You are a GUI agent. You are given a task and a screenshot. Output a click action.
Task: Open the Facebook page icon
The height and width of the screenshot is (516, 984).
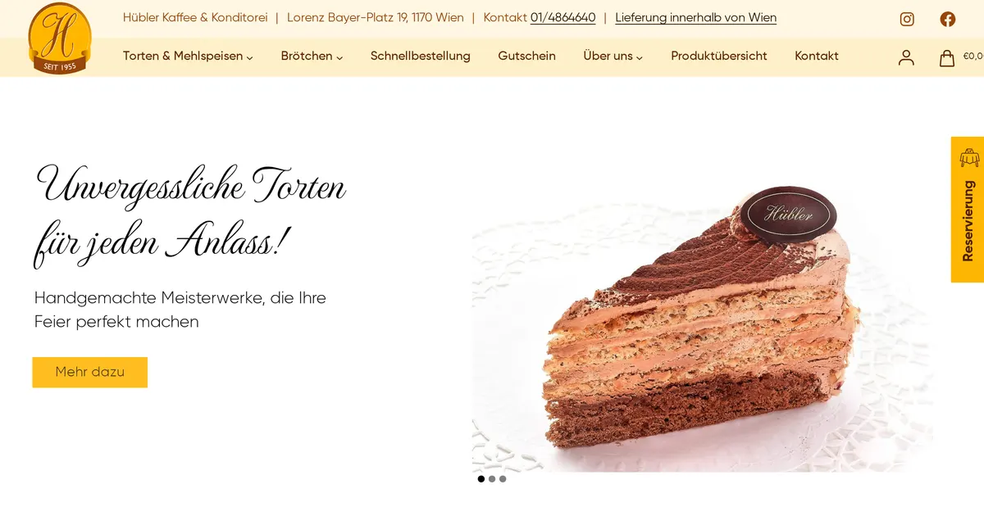click(948, 19)
